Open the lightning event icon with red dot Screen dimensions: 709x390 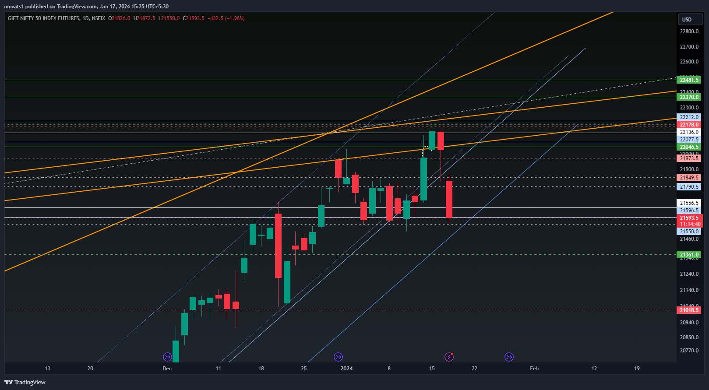pos(449,357)
